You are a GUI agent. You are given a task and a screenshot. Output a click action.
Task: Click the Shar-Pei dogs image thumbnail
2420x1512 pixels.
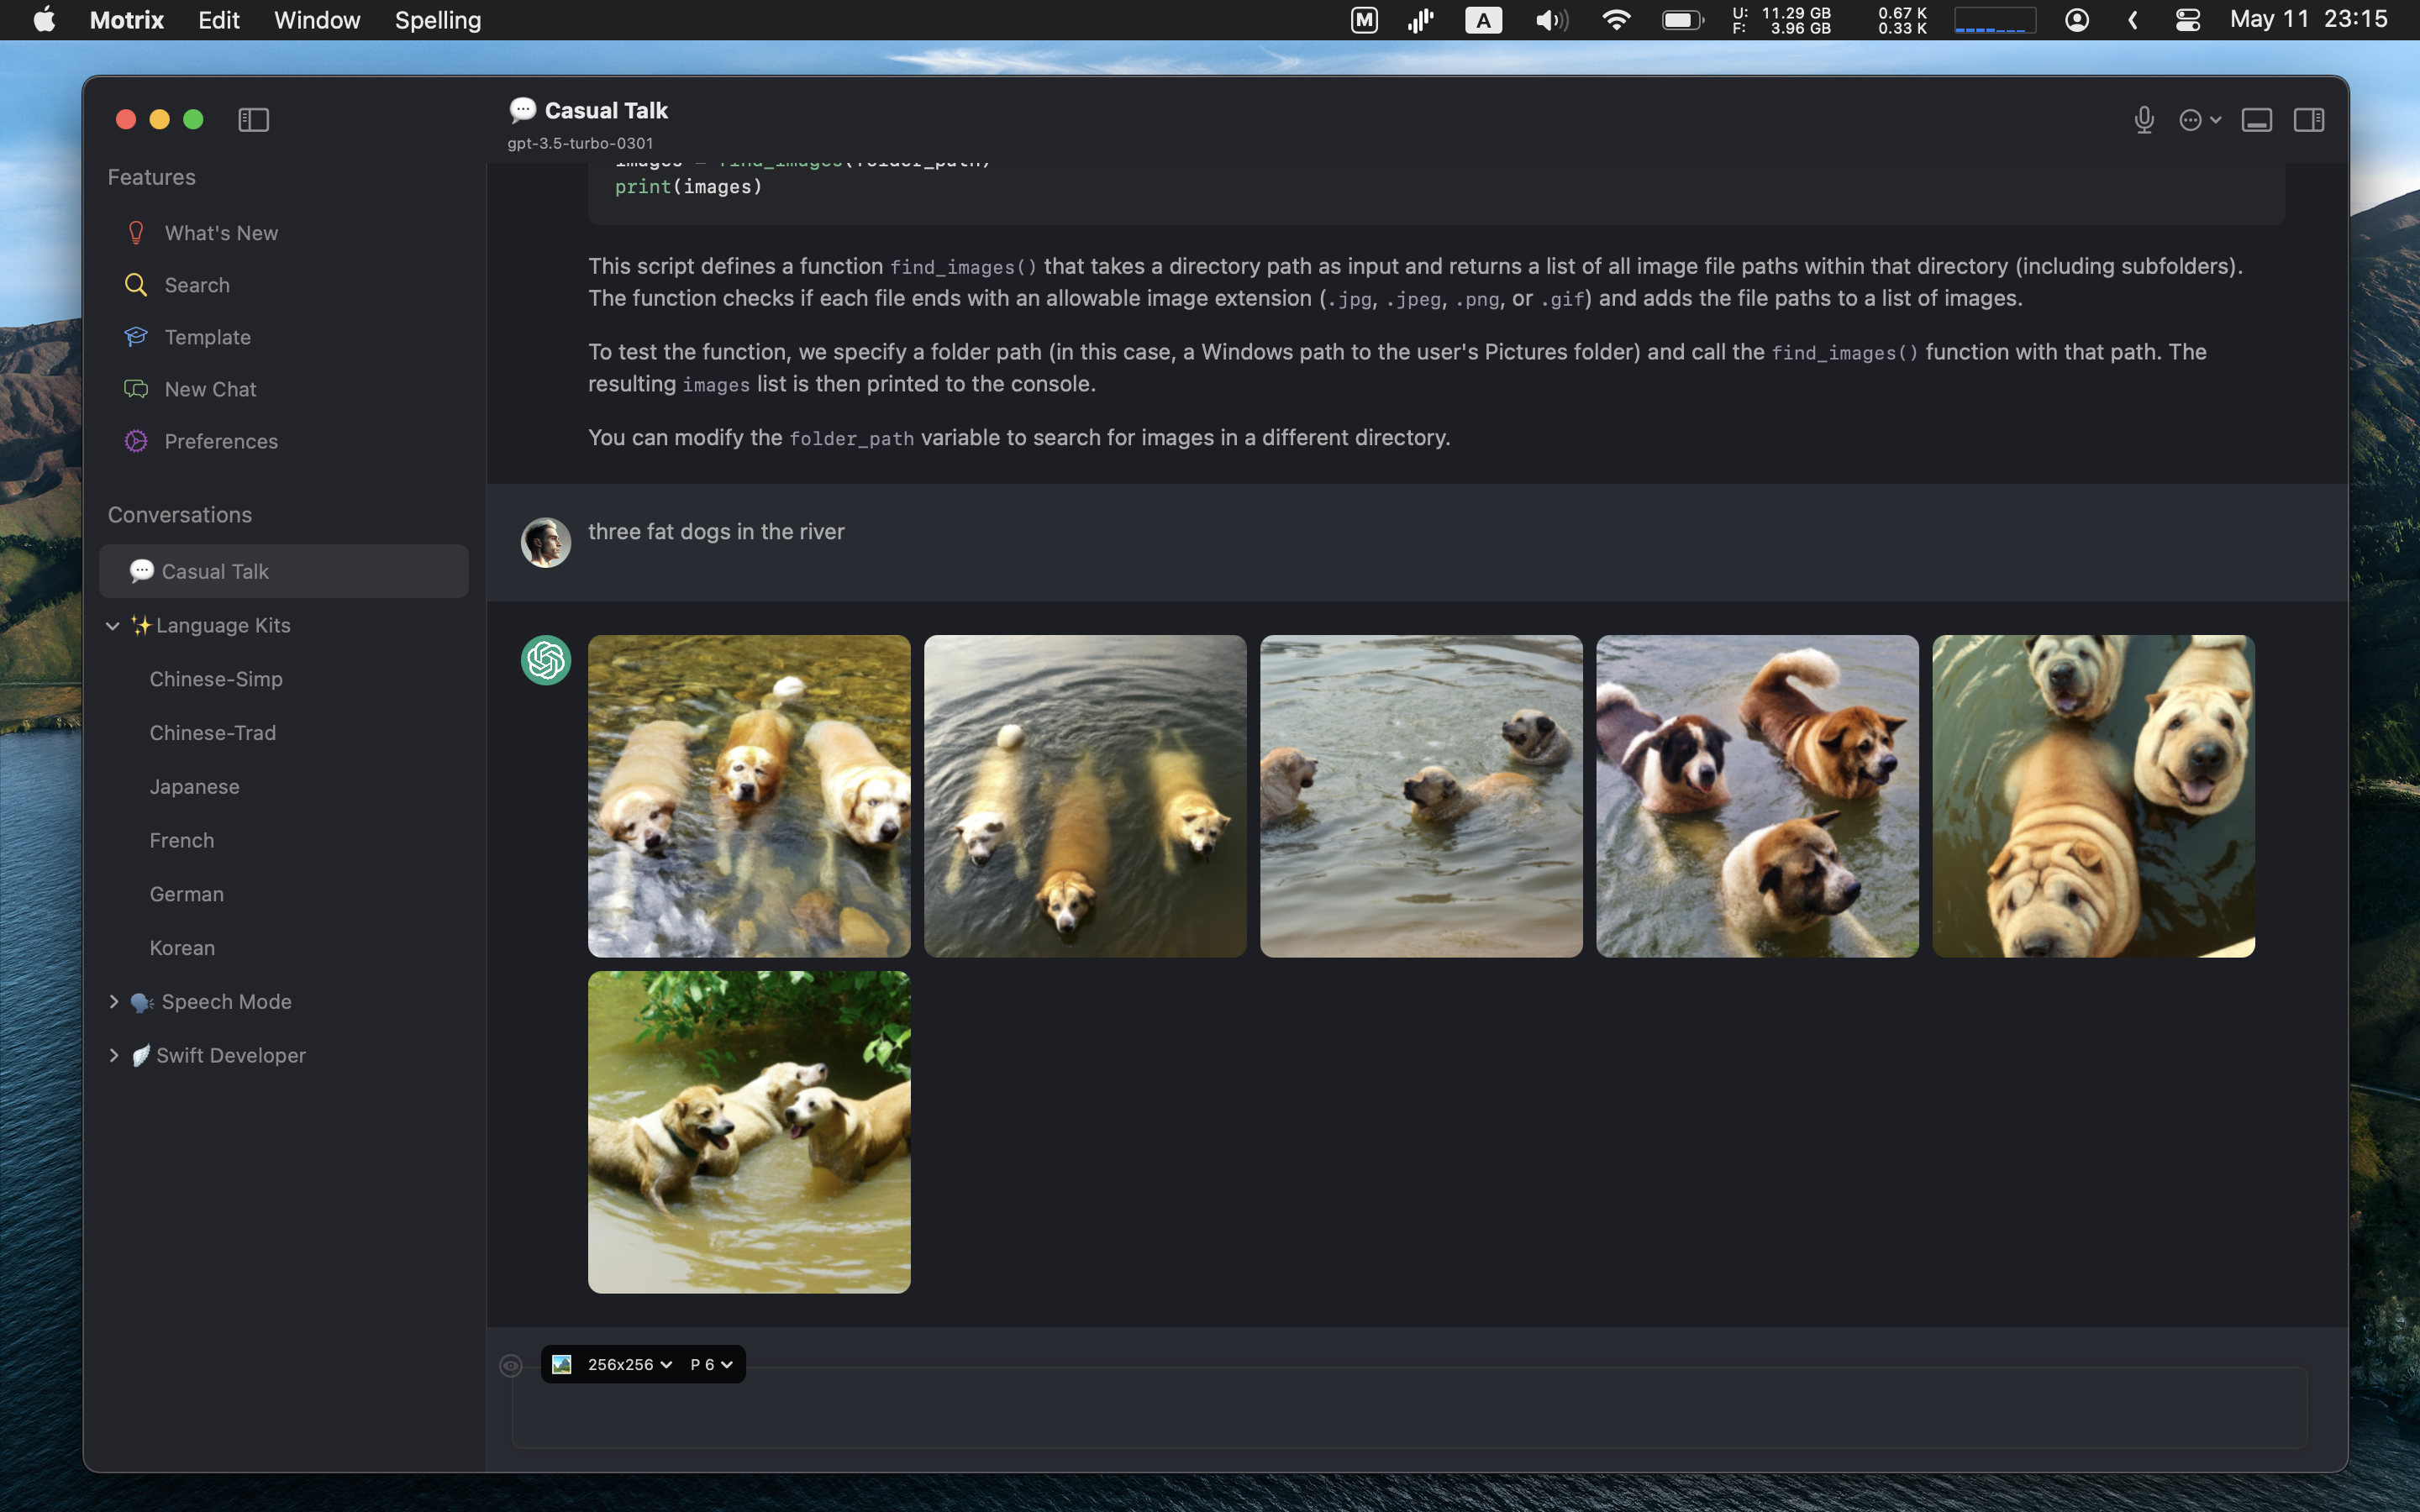click(x=2092, y=796)
